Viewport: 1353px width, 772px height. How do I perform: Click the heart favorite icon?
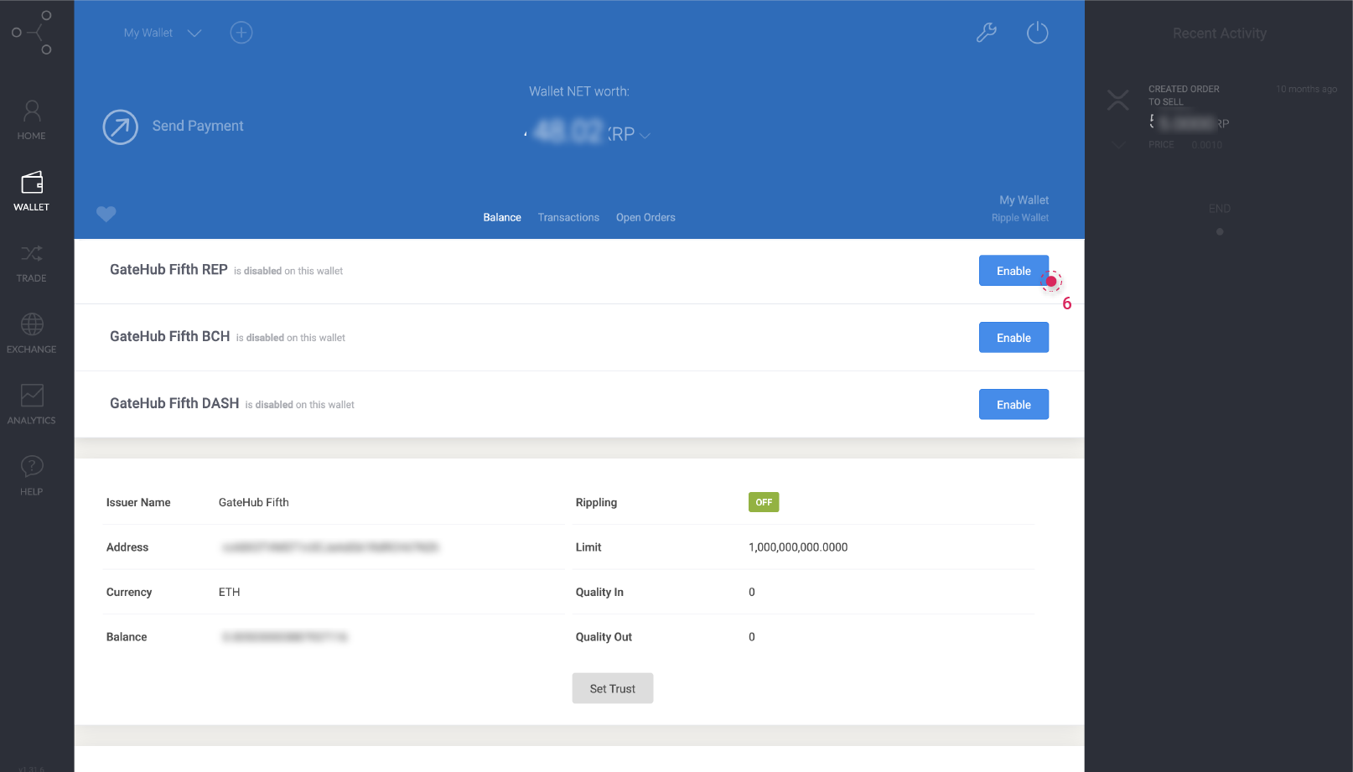[x=106, y=214]
